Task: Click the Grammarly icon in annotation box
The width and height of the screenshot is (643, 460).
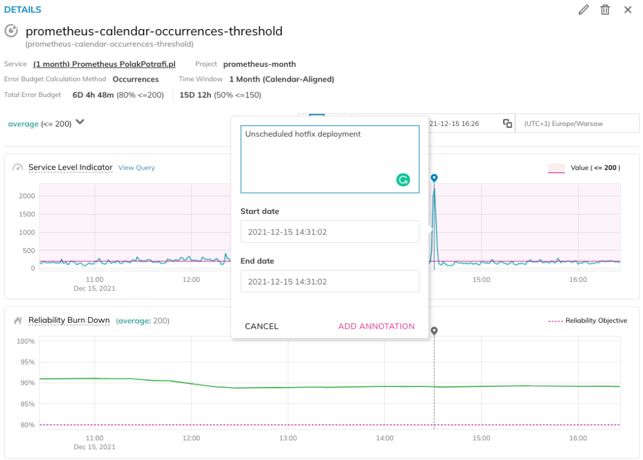Action: coord(403,180)
